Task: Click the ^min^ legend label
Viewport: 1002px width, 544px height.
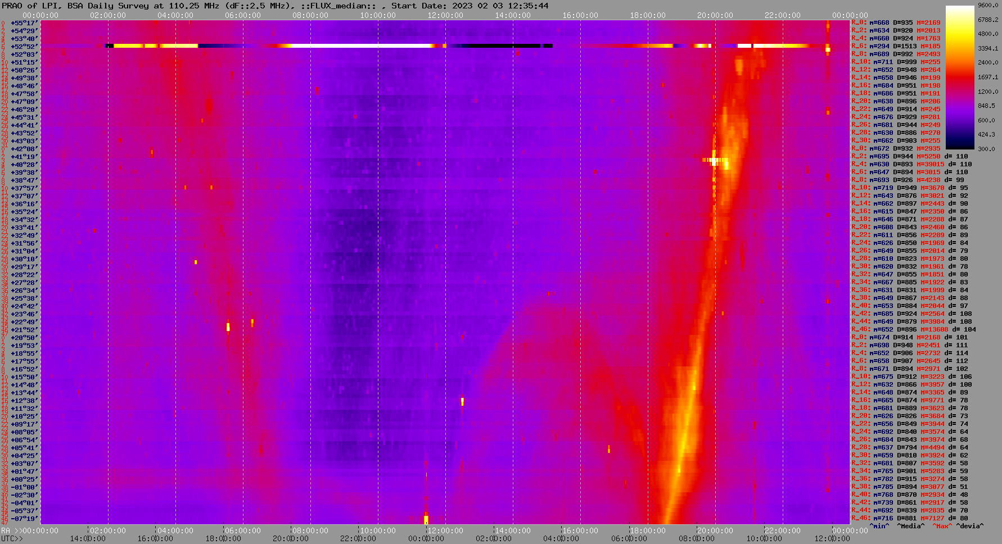Action: 879,526
